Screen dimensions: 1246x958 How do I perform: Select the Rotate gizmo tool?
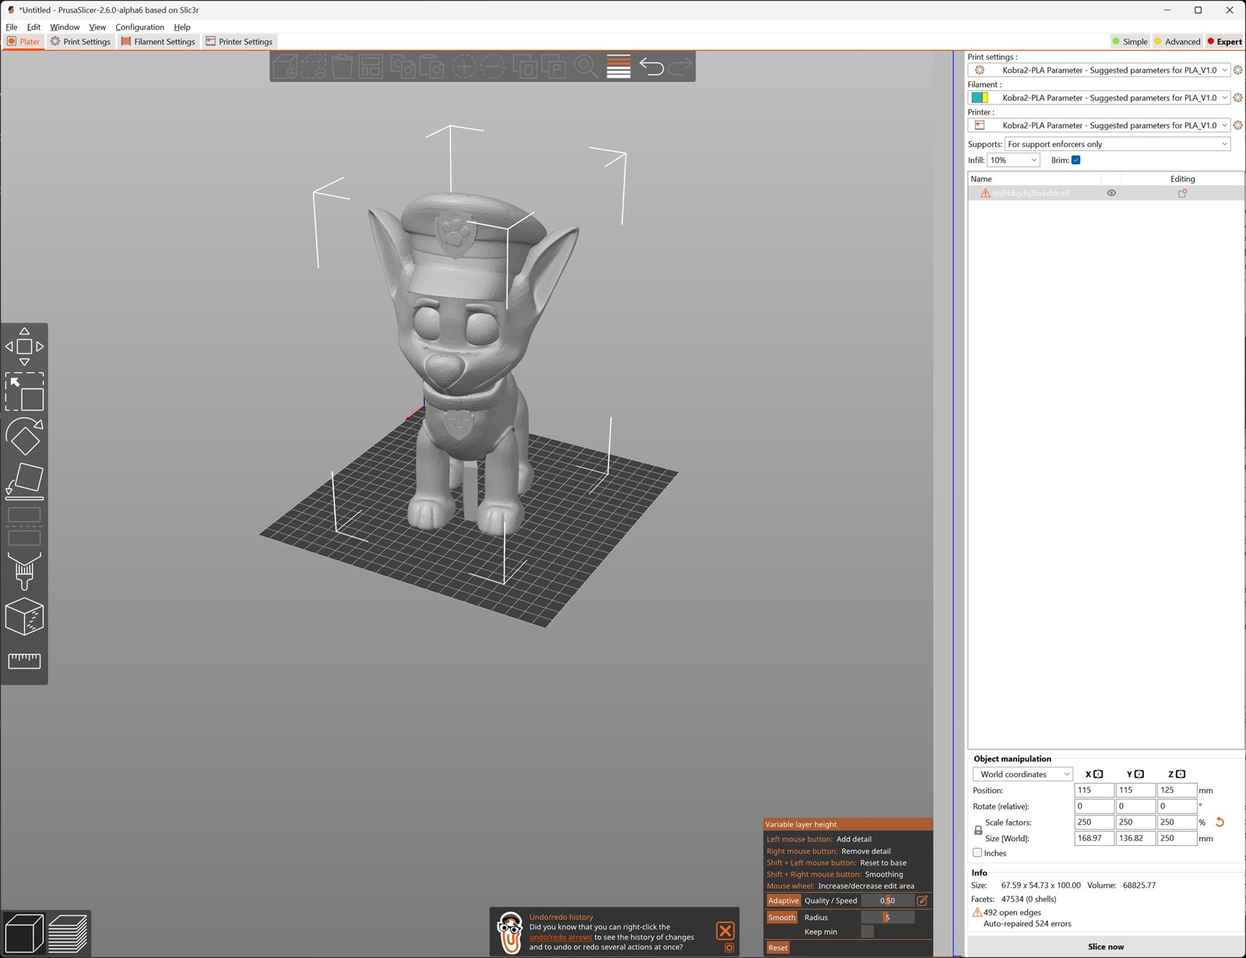(24, 436)
